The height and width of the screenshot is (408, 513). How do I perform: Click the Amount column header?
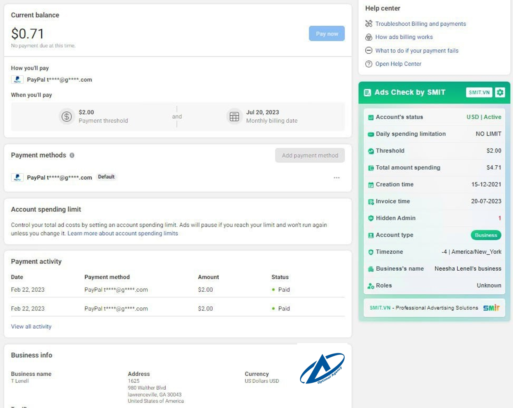208,277
